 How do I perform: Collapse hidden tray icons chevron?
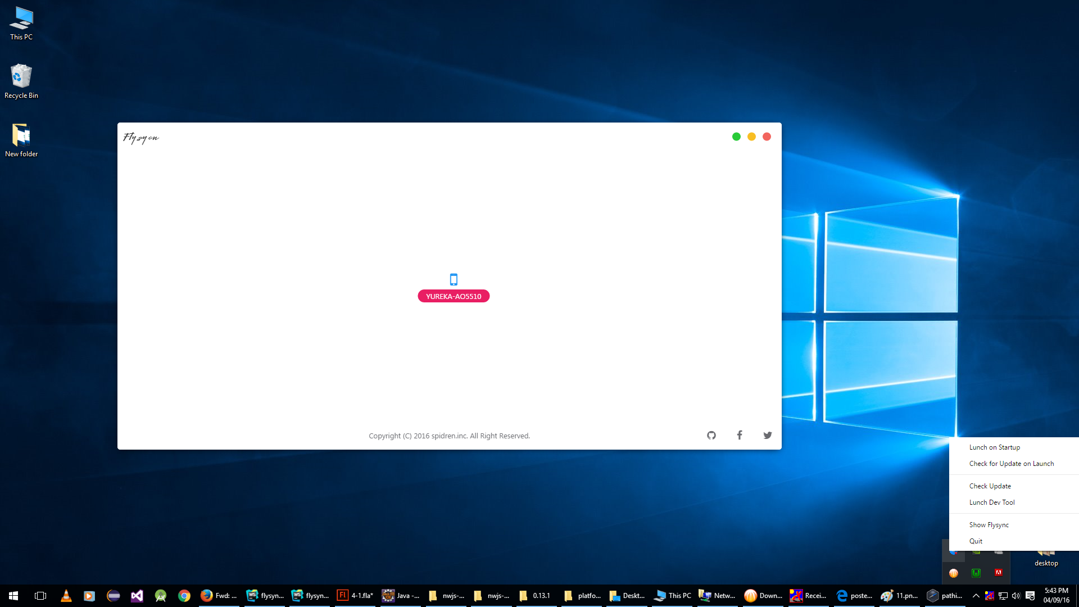(976, 596)
